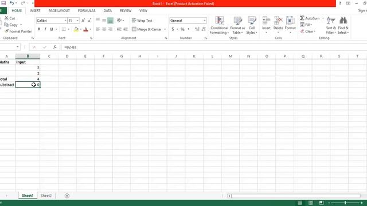Switch to the REVIEW tab
This screenshot has height=206, width=367.
coord(126,11)
